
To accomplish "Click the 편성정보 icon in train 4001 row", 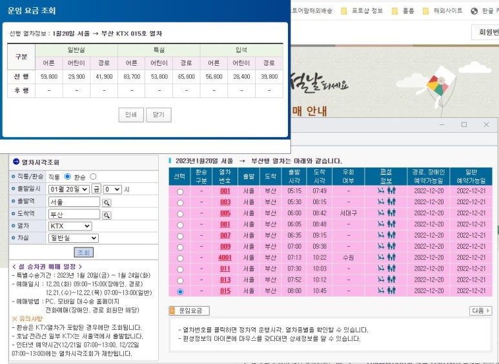I will point(386,257).
